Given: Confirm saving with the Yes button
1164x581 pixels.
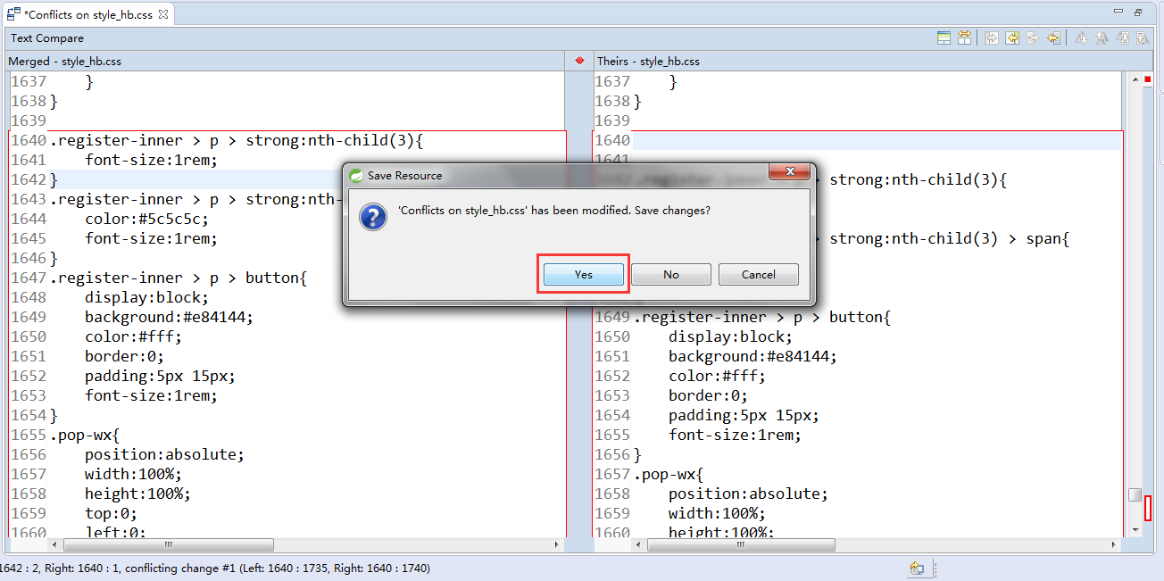Looking at the screenshot, I should point(584,274).
